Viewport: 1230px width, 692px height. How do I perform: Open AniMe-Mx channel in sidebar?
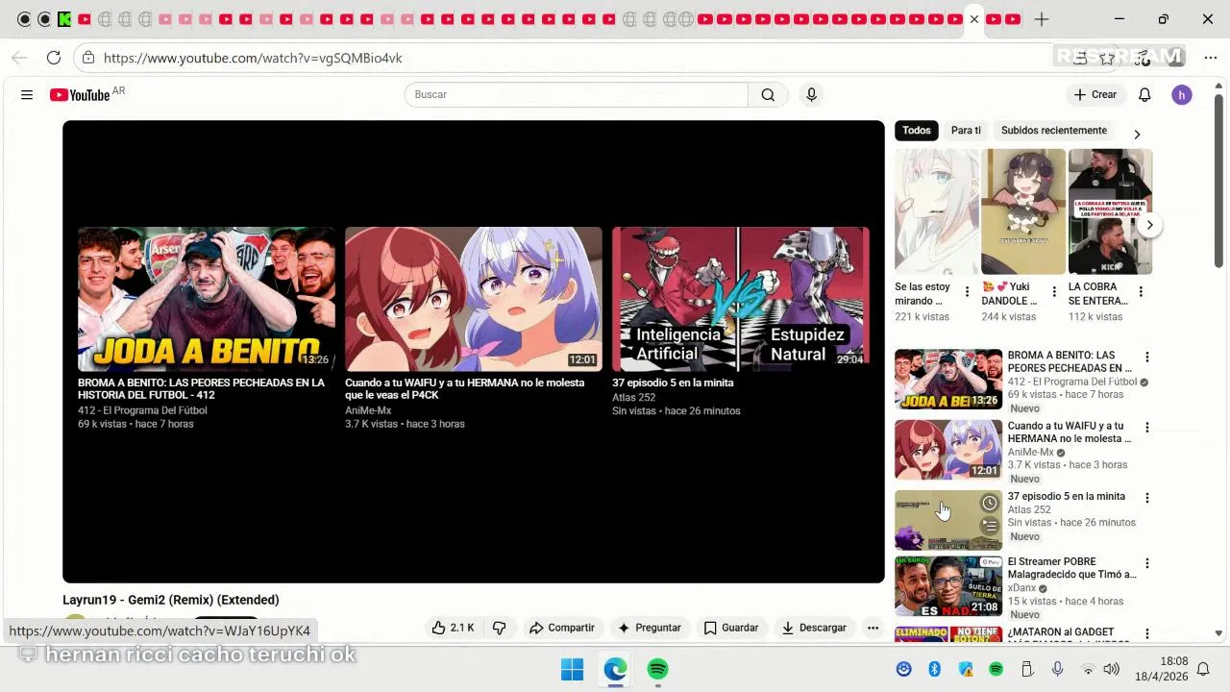(1030, 452)
